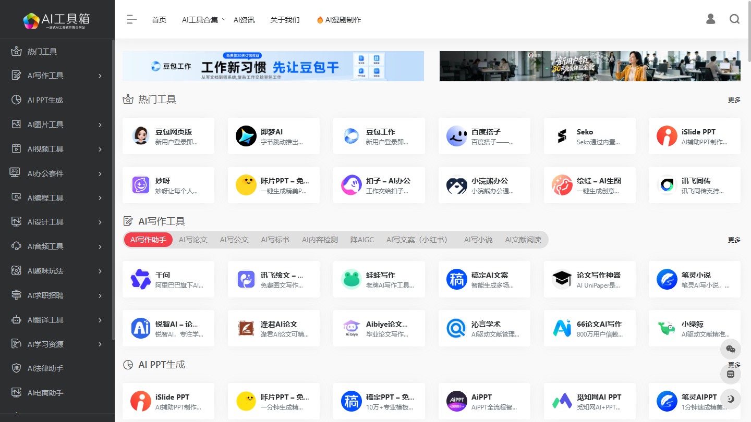Click the 妙呀 purple icon
This screenshot has width=751, height=422.
tap(141, 185)
